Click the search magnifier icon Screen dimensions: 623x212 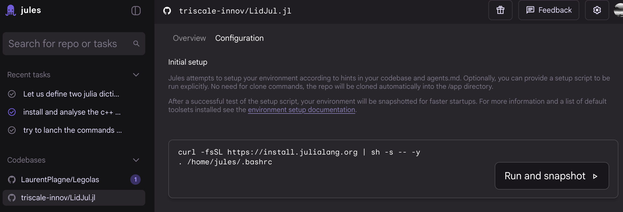[x=136, y=44]
